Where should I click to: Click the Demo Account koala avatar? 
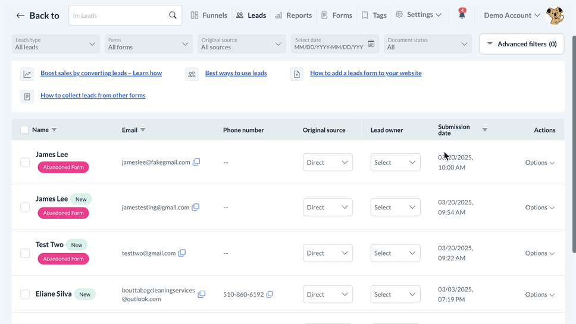[x=555, y=15]
